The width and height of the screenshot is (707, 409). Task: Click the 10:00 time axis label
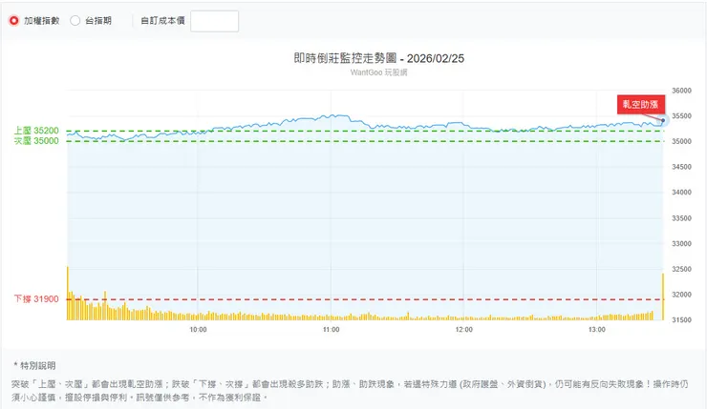pyautogui.click(x=199, y=330)
